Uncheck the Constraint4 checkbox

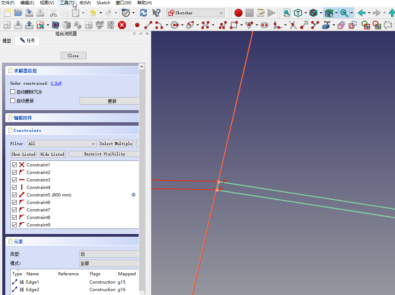coord(14,187)
